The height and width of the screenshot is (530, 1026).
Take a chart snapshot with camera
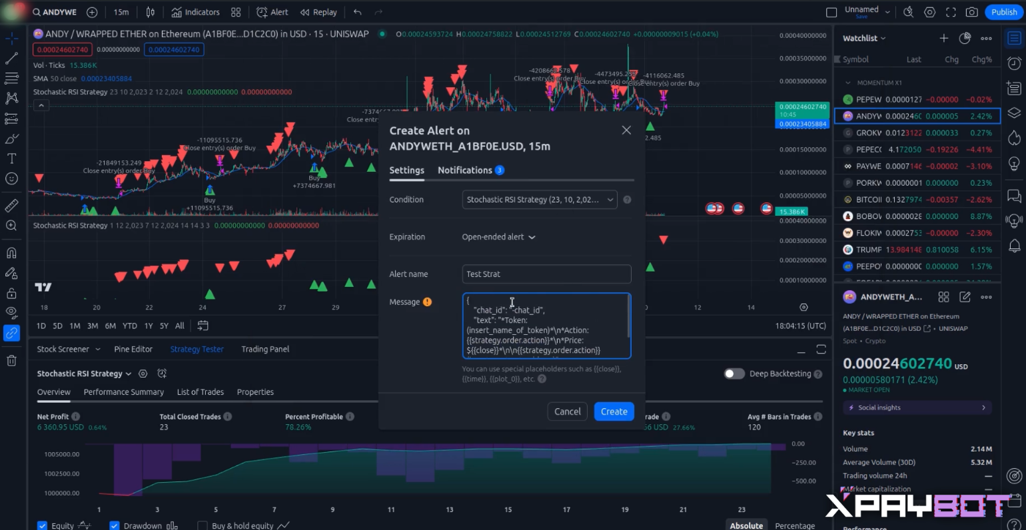coord(972,12)
